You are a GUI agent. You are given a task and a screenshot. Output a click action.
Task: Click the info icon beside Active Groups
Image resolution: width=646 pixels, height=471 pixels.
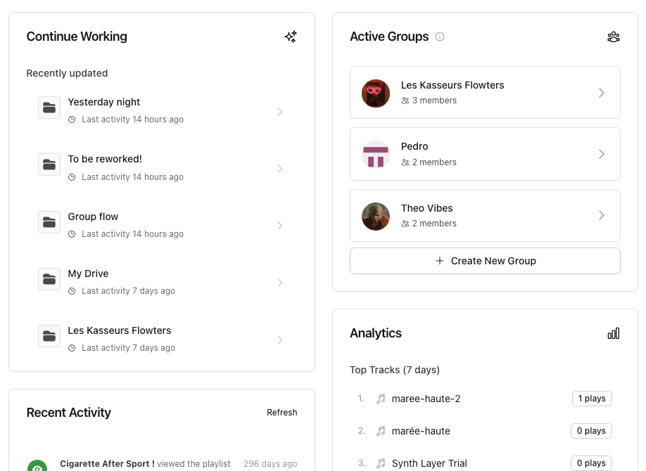pyautogui.click(x=440, y=37)
